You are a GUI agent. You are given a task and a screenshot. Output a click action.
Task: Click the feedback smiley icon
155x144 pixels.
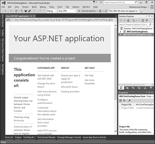(x=101, y=2)
